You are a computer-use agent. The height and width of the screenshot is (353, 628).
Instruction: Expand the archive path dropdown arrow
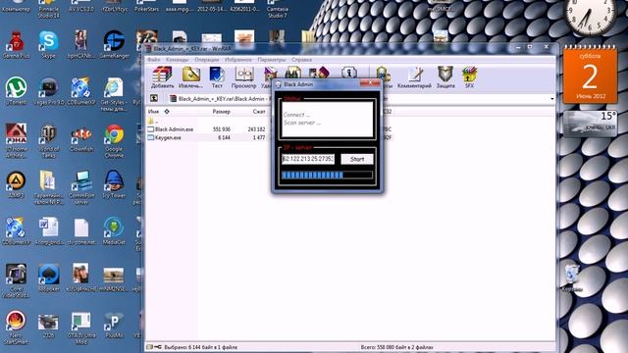point(551,99)
